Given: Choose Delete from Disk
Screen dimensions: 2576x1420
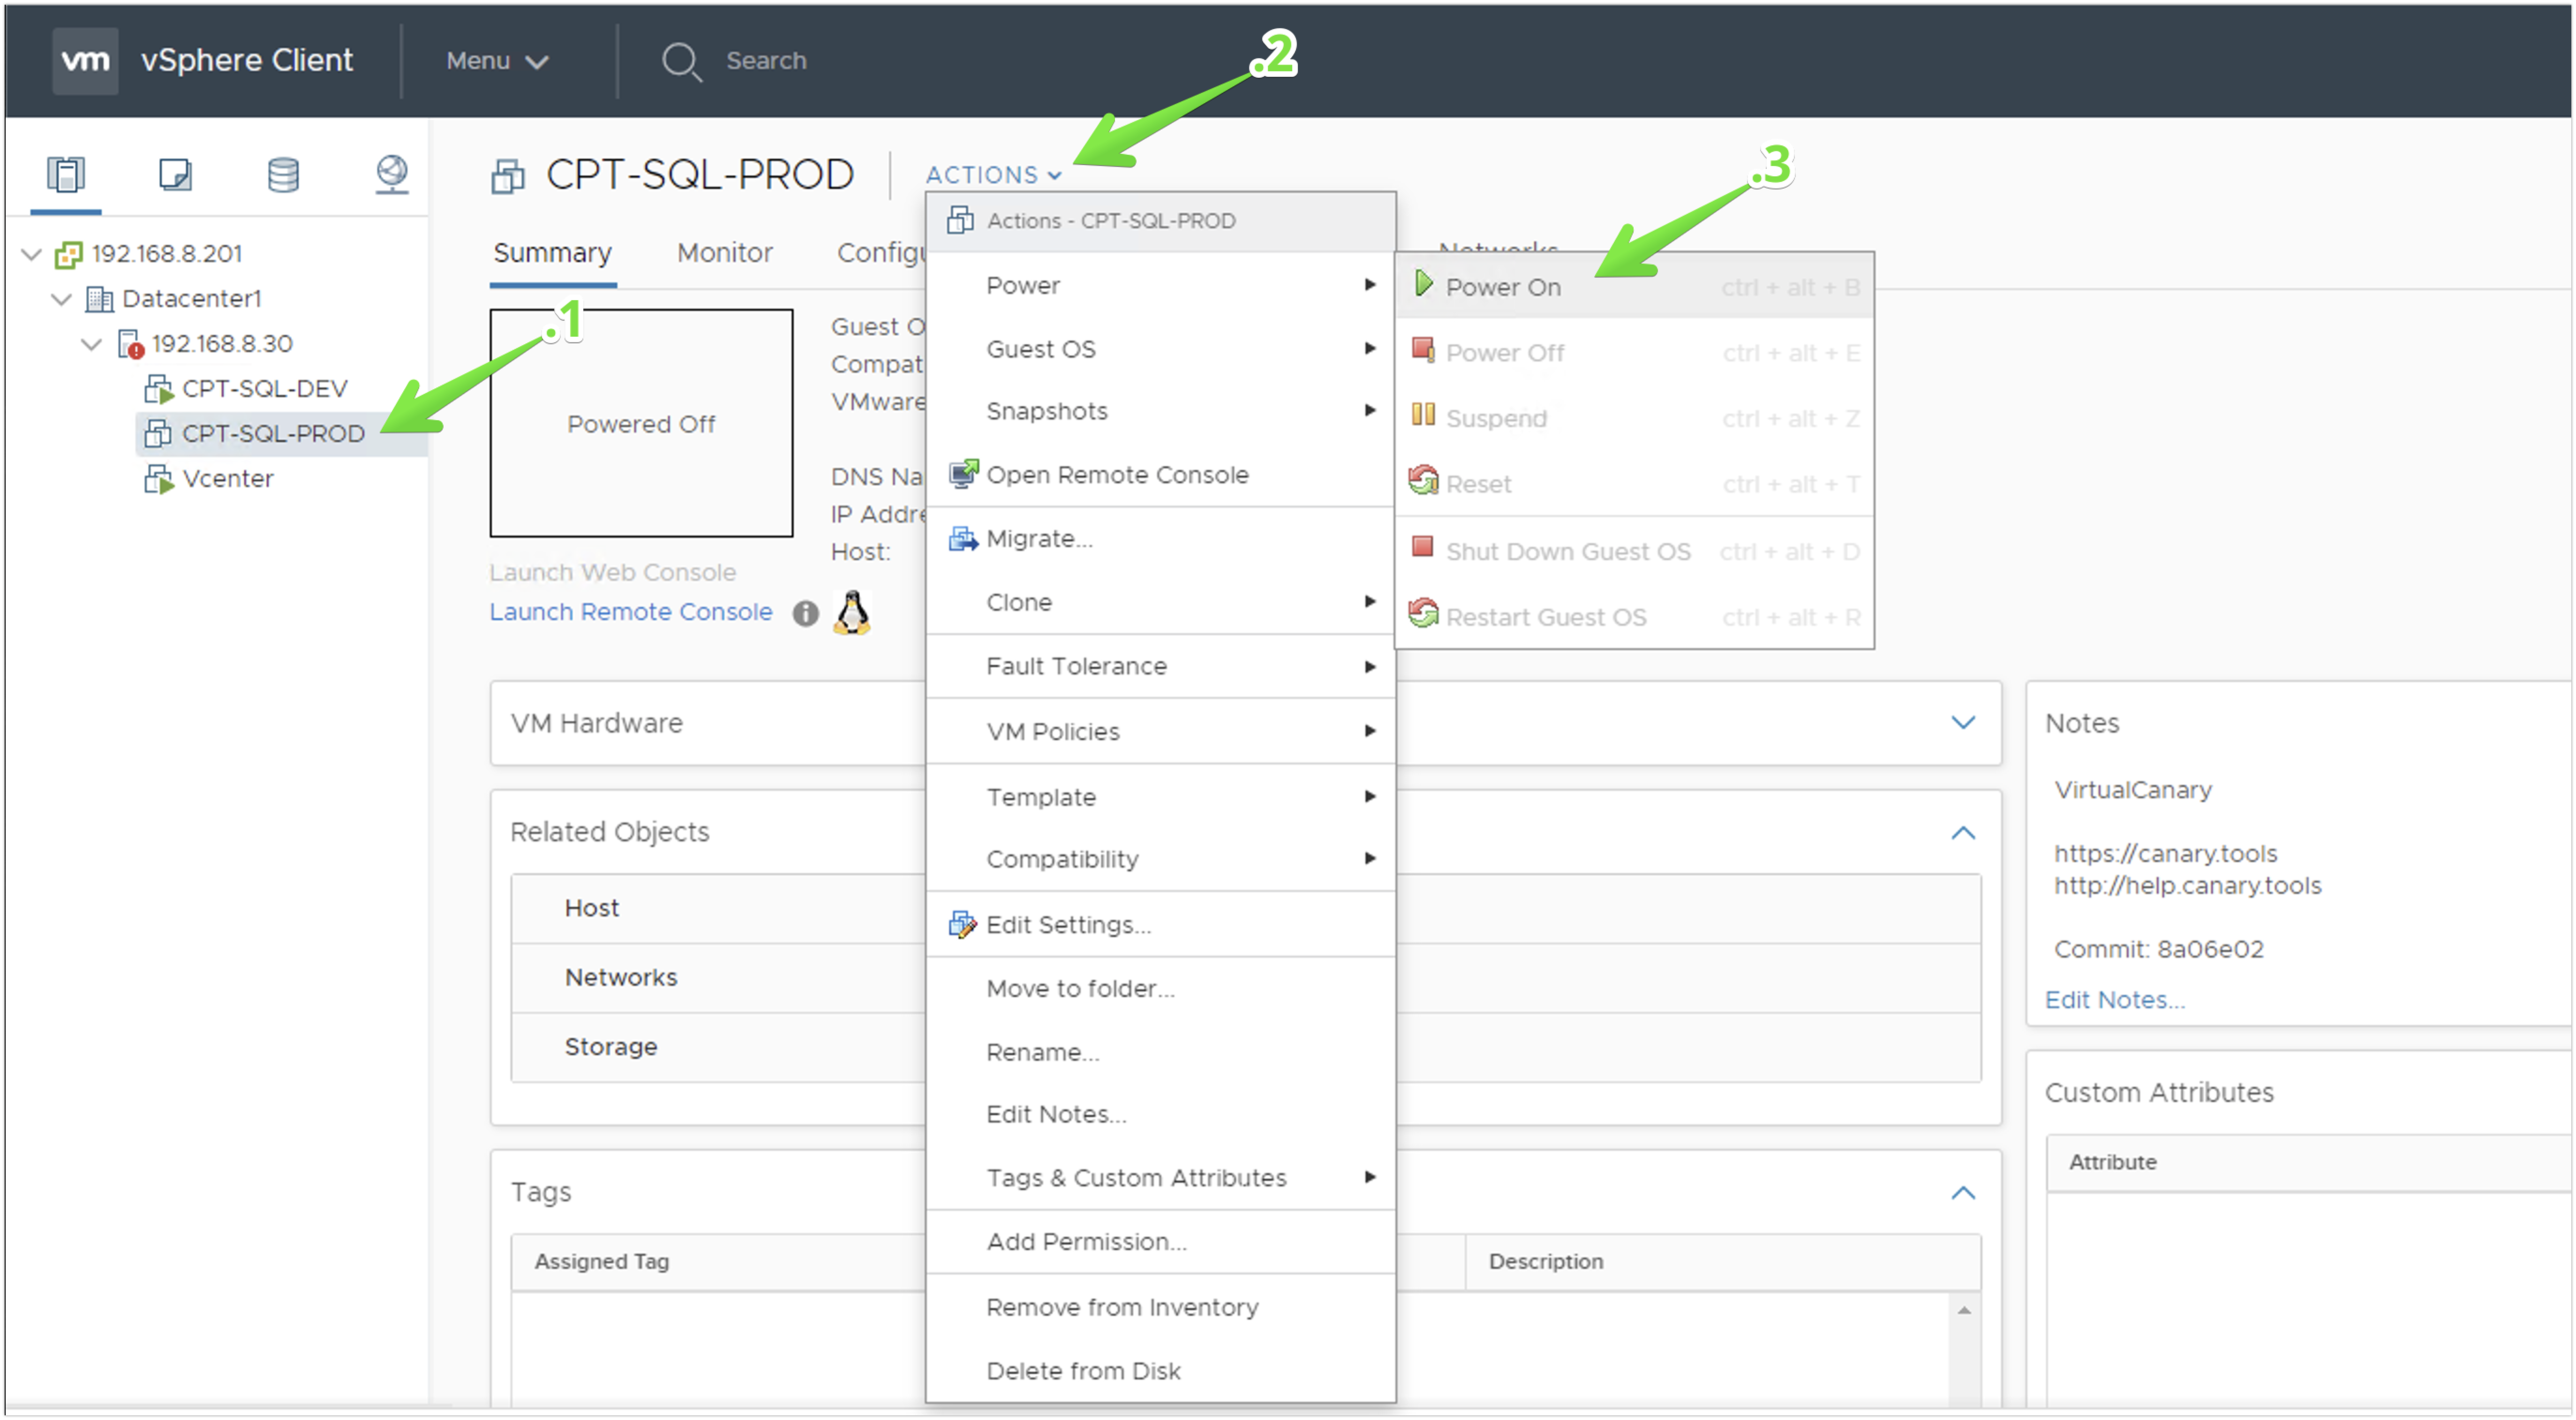Looking at the screenshot, I should pyautogui.click(x=1160, y=1371).
